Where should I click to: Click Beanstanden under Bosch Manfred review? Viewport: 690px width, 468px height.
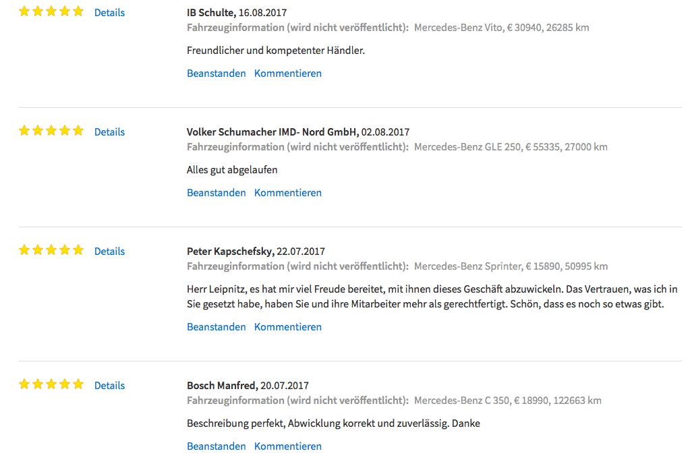(x=216, y=446)
